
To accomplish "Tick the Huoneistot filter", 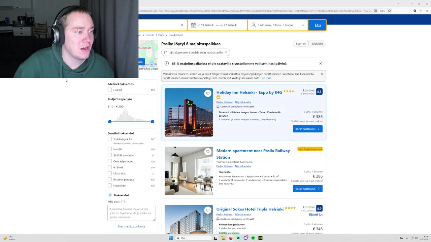I will point(110,186).
